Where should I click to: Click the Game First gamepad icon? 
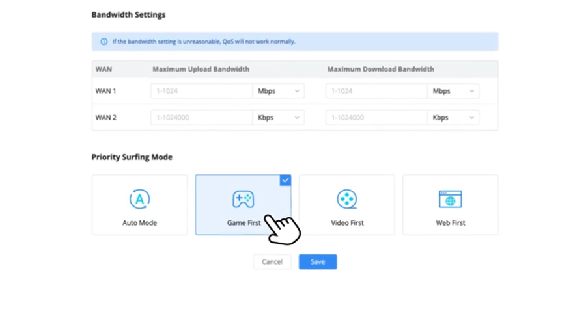tap(244, 199)
